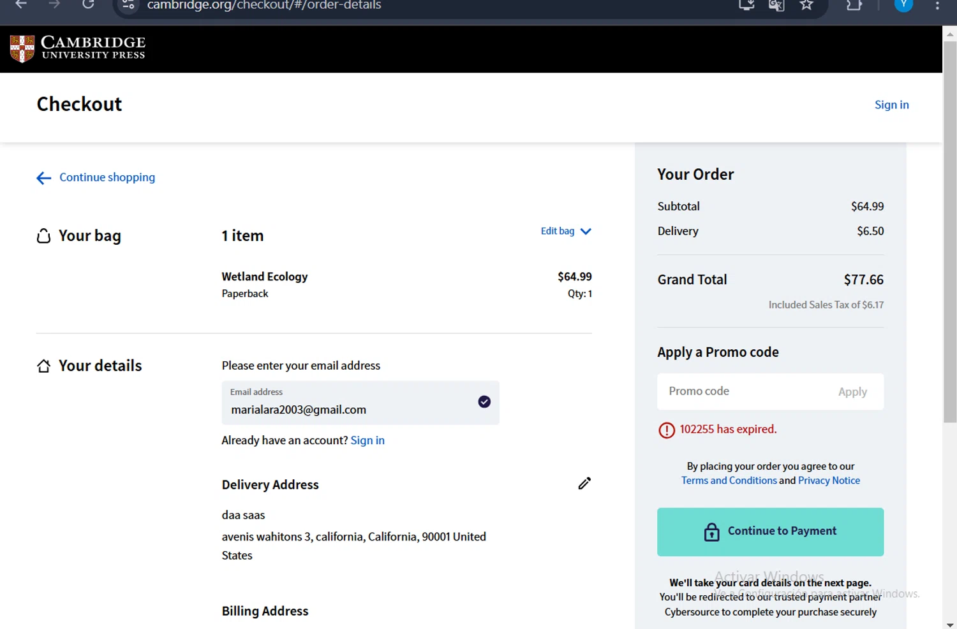Expand the Edit bag chevron
Viewport: 957px width, 629px height.
click(x=586, y=231)
